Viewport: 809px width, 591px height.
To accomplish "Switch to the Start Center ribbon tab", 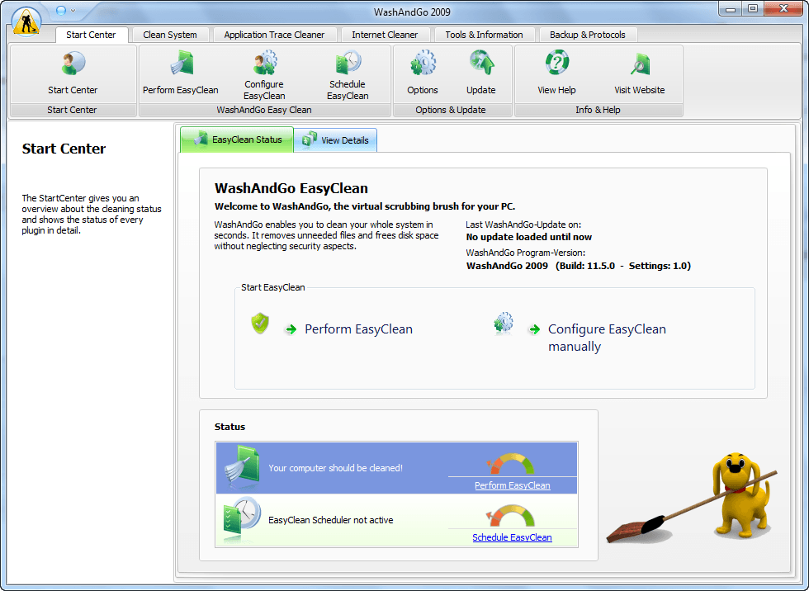I will tap(91, 35).
